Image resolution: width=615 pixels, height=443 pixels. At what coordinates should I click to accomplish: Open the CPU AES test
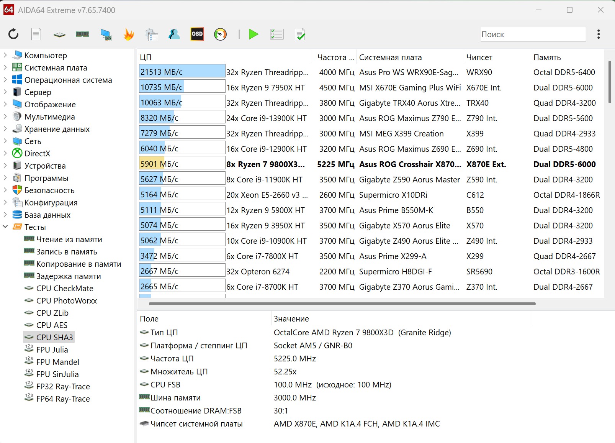[x=46, y=325]
